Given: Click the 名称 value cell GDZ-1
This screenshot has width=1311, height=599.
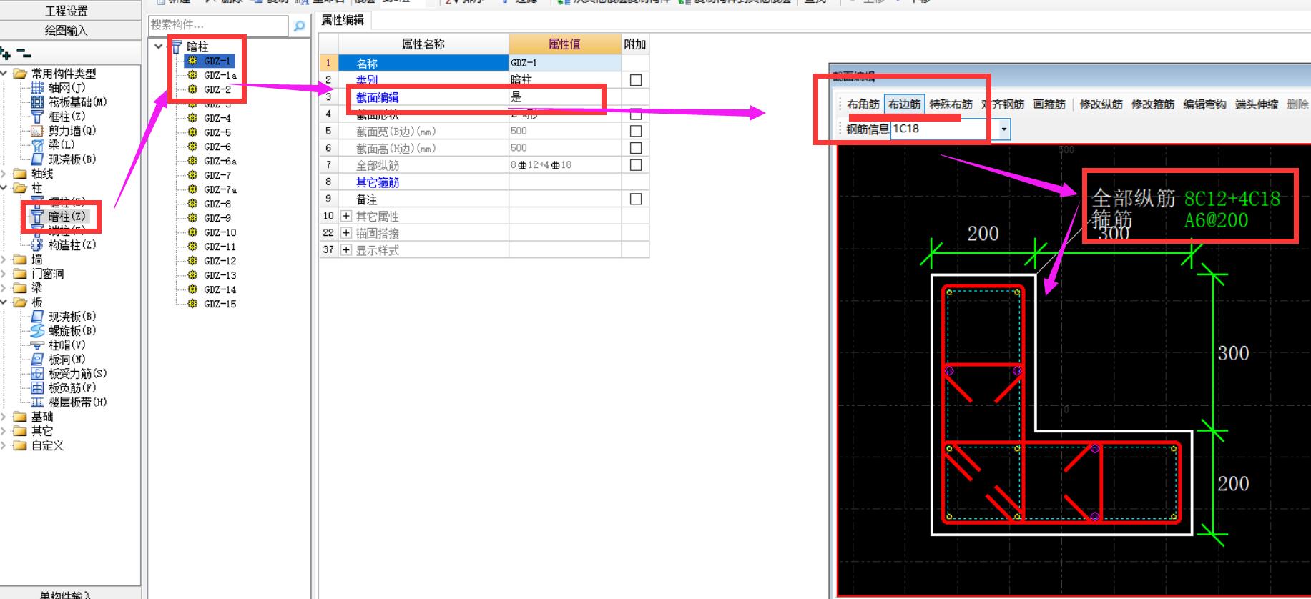Looking at the screenshot, I should [x=565, y=63].
